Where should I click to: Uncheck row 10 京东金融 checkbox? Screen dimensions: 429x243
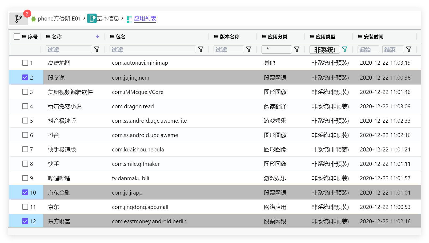(x=25, y=192)
